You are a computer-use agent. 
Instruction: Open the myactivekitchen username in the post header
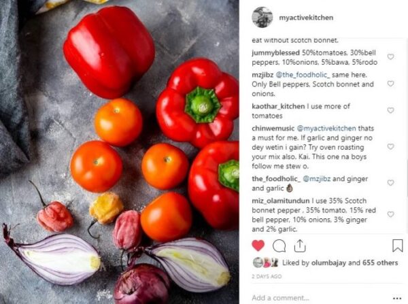(306, 18)
